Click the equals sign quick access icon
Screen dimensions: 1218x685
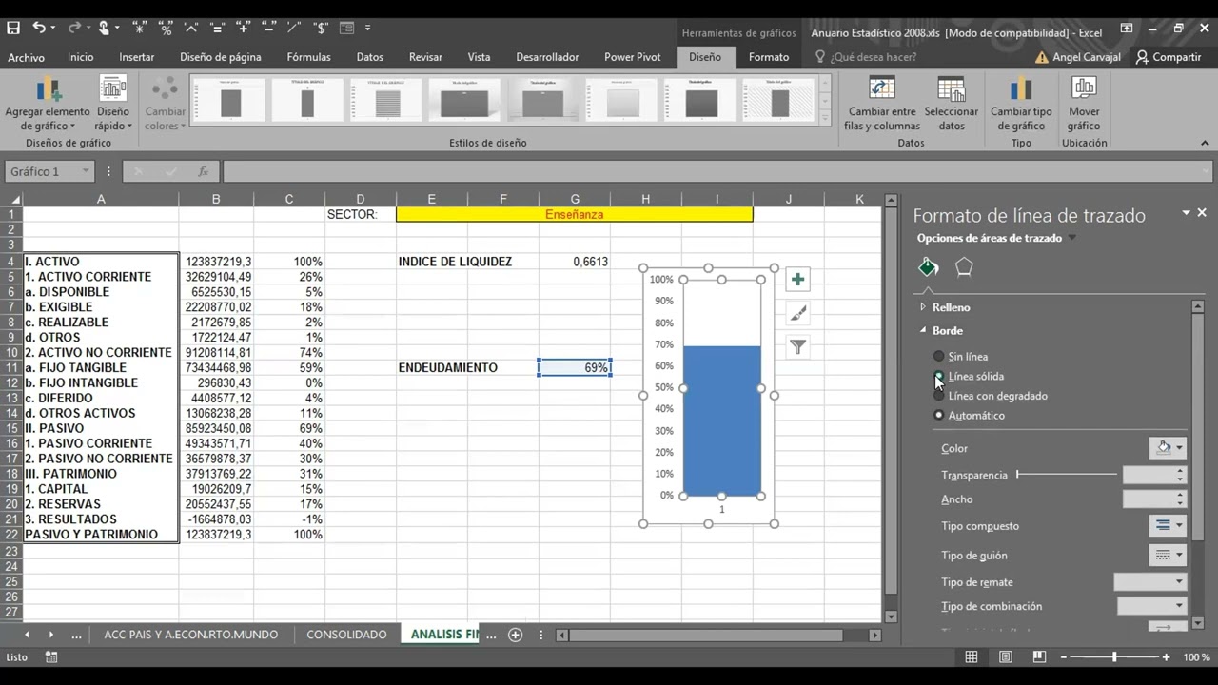pyautogui.click(x=217, y=29)
